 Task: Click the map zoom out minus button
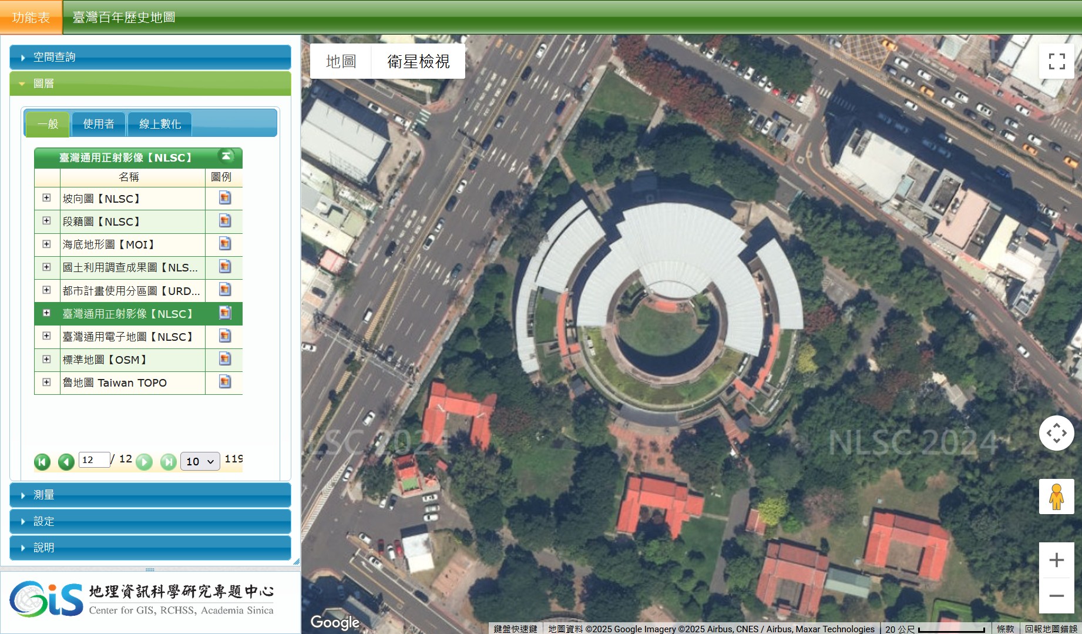click(1056, 596)
